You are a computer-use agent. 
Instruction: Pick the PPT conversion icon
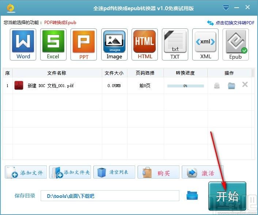(x=84, y=44)
